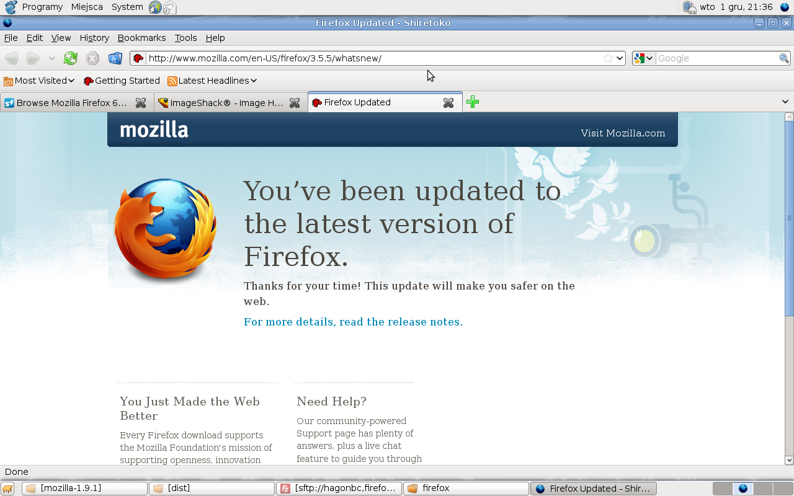Screen dimensions: 794x496
Task: Click the clock showing wto 1 gru, 21:36
Action: pyautogui.click(x=736, y=7)
